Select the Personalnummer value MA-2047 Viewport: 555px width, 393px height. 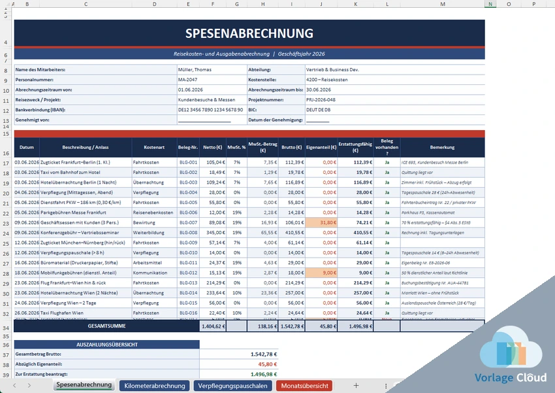[x=212, y=80]
